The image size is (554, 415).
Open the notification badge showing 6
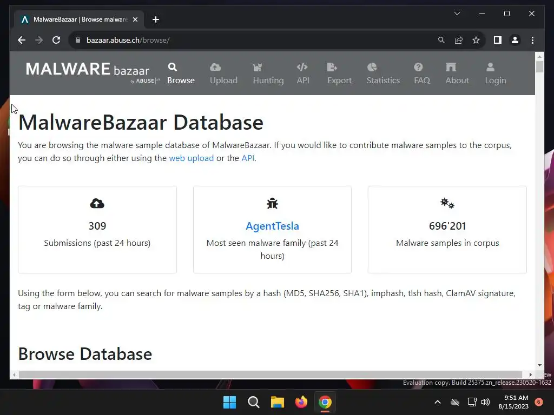539,402
